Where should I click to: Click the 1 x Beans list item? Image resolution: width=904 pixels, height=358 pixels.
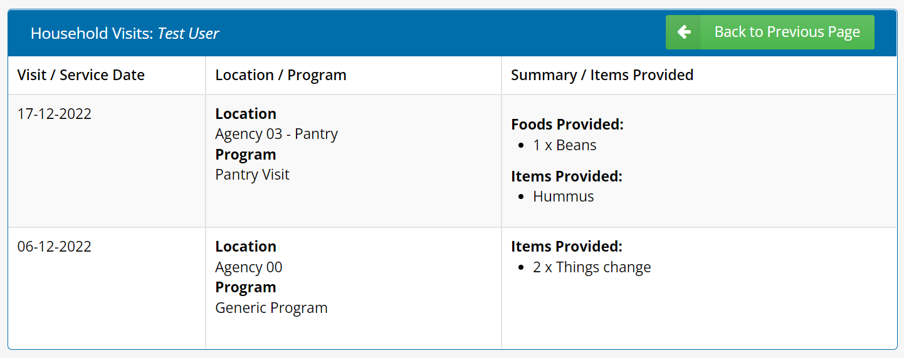coord(564,145)
